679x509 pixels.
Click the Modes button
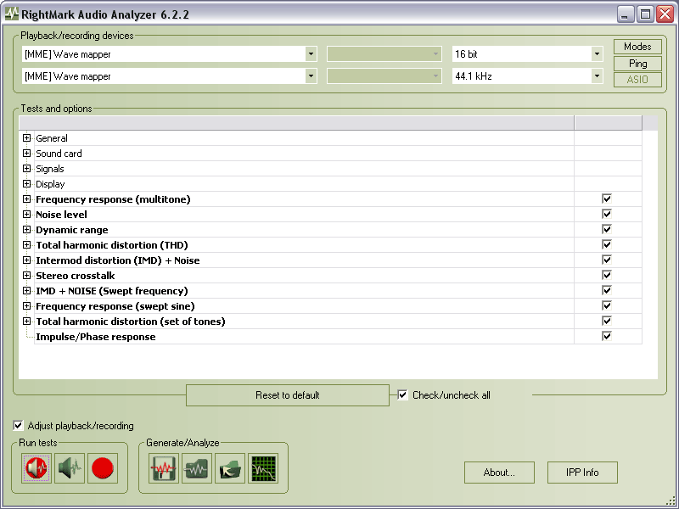coord(637,47)
